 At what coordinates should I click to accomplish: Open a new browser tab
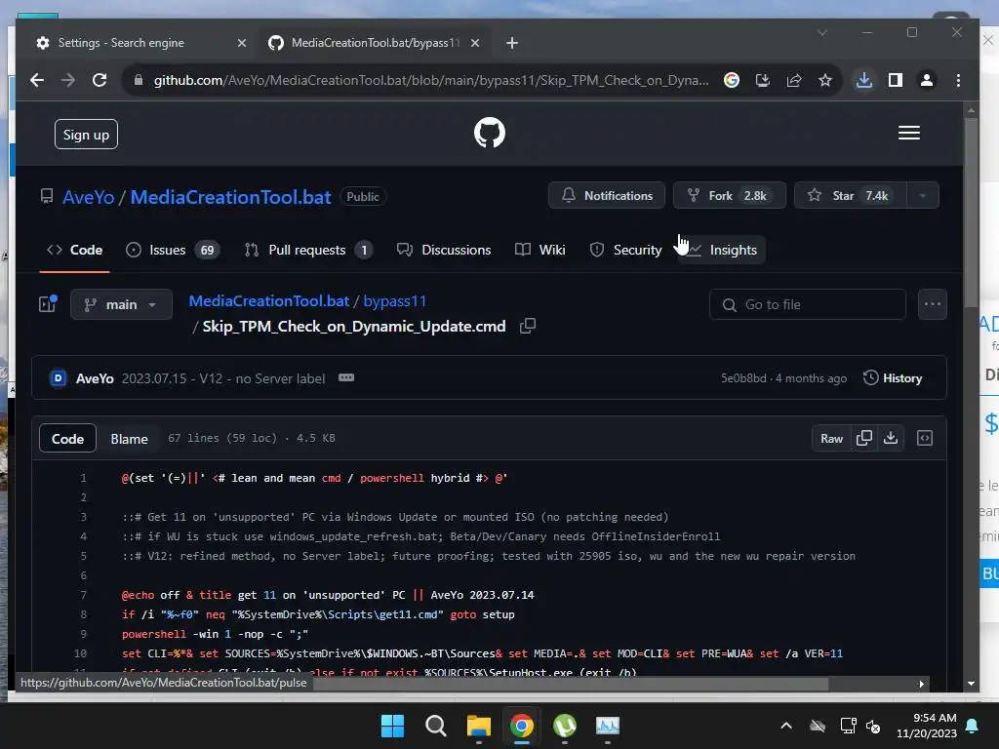[x=511, y=43]
